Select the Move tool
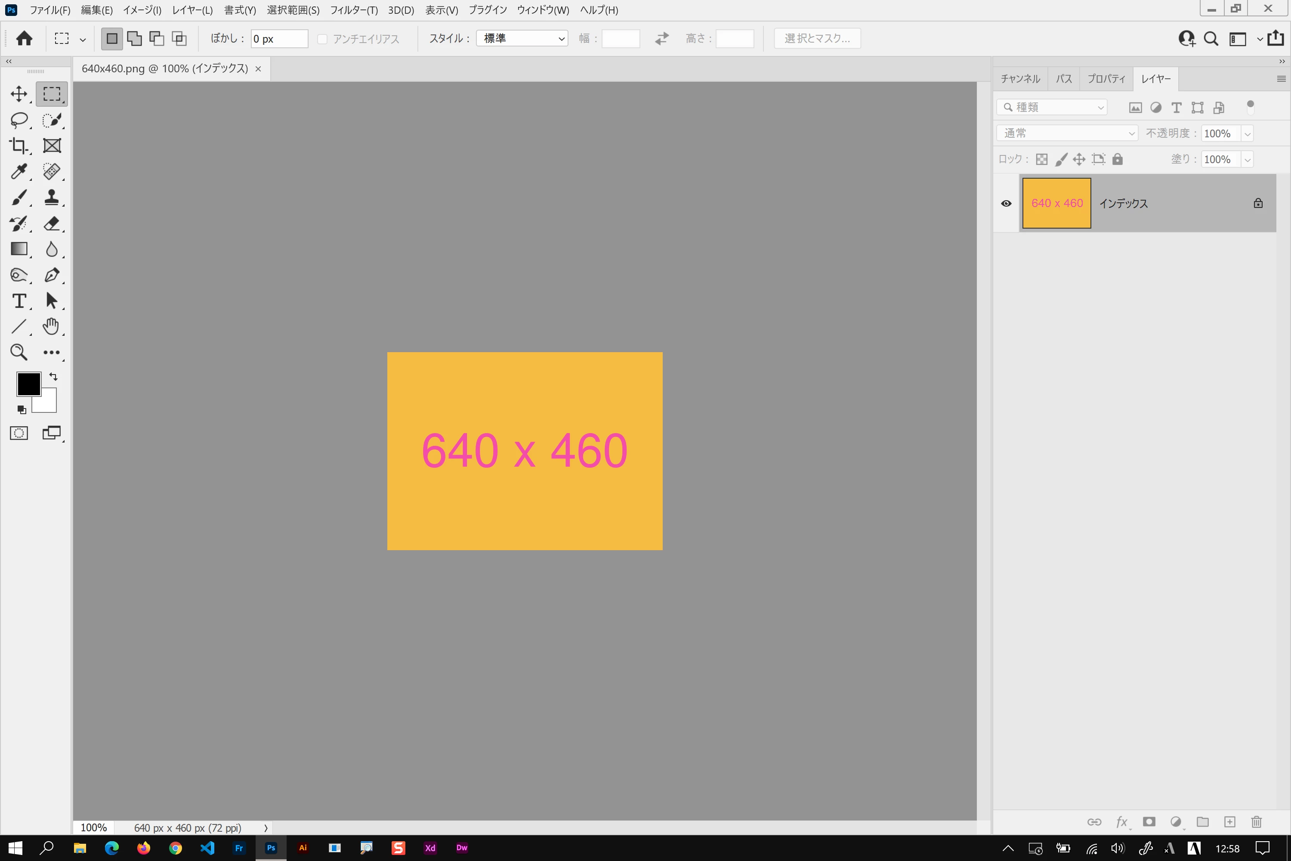The height and width of the screenshot is (861, 1291). coord(19,94)
